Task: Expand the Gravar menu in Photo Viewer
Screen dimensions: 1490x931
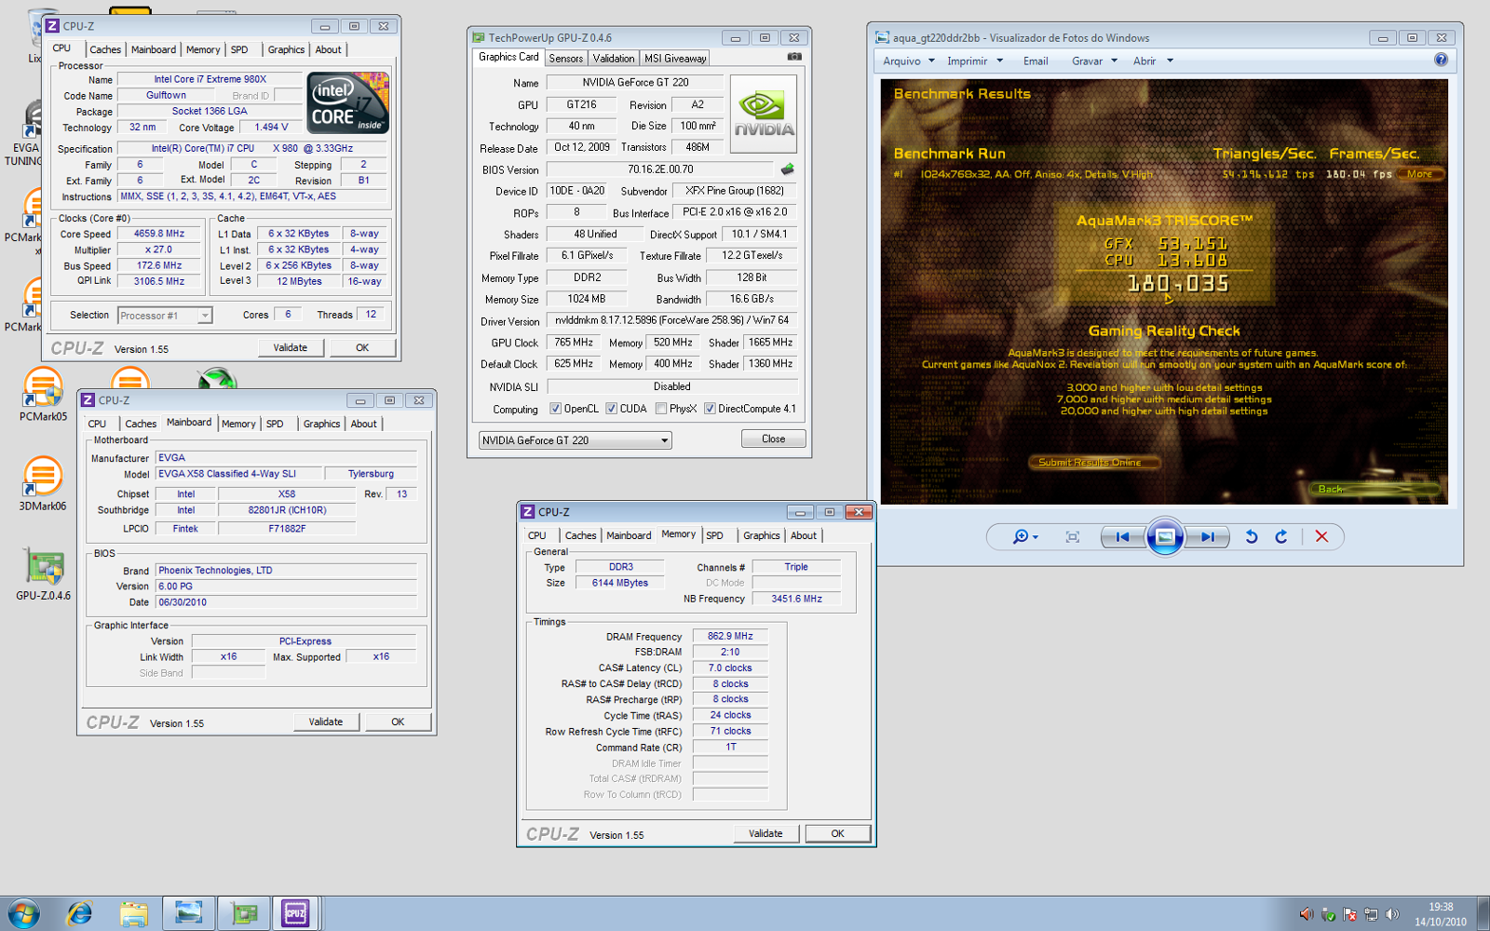Action: tap(1094, 61)
